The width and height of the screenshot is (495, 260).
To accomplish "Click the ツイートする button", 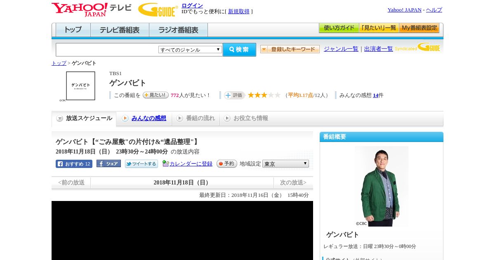I will tap(141, 164).
